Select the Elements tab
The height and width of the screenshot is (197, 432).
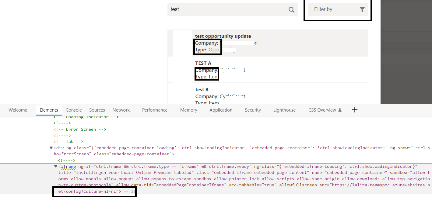(49, 110)
